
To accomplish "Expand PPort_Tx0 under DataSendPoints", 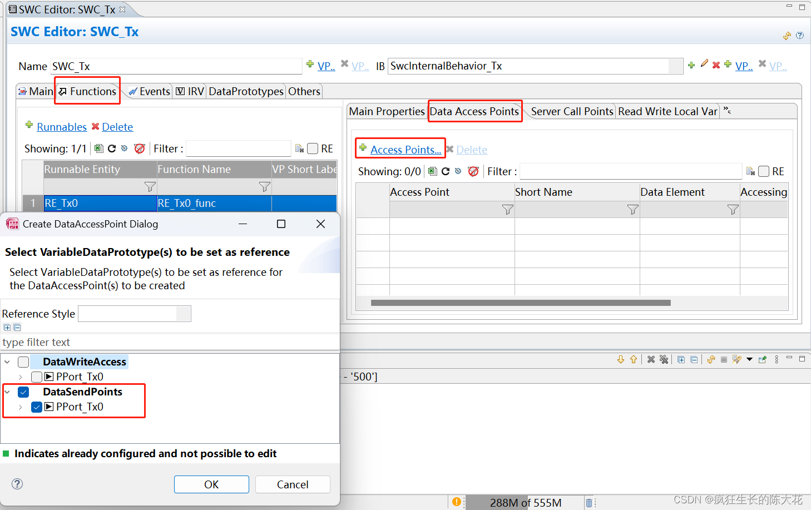I will 21,407.
